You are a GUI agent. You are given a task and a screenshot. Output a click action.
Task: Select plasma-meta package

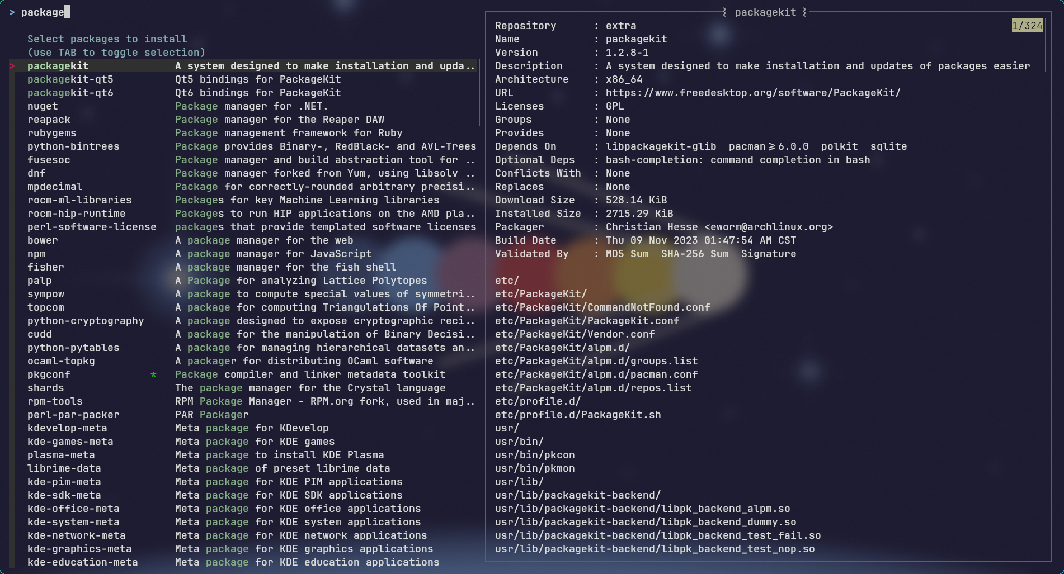[x=243, y=455]
